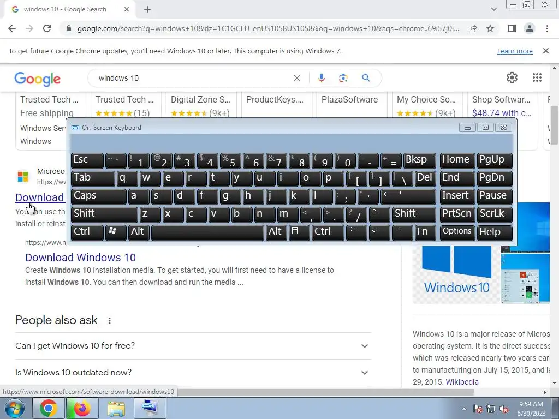559x419 pixels.
Task: Toggle the left Shift key
Action: (x=104, y=214)
